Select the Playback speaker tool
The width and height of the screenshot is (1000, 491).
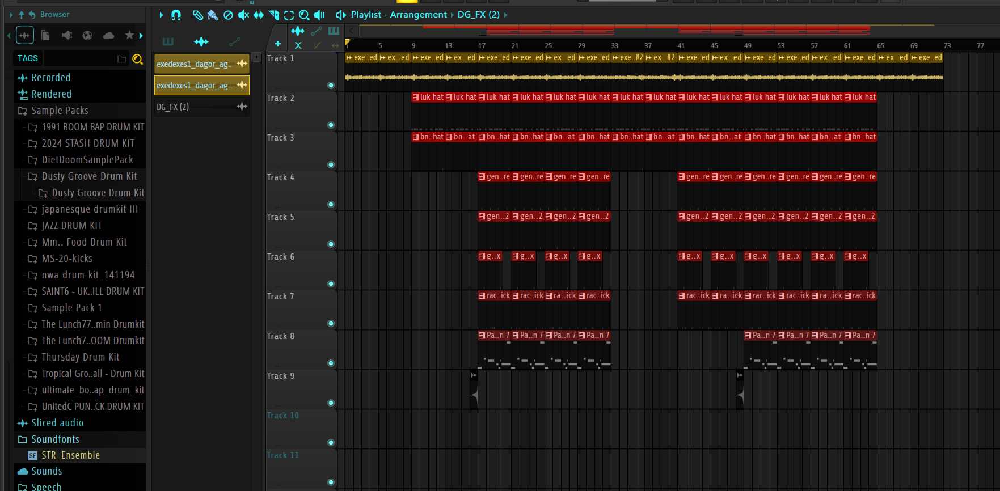click(320, 15)
